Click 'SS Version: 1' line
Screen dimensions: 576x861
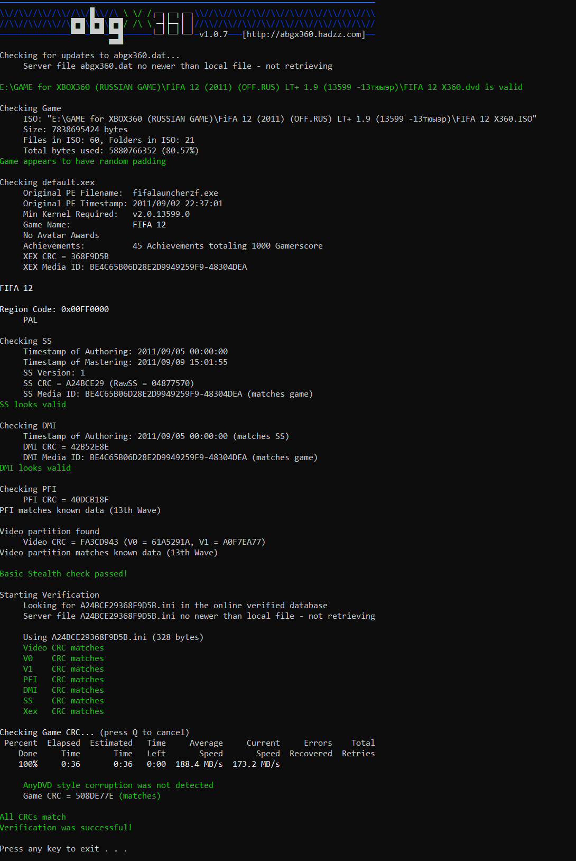point(54,373)
